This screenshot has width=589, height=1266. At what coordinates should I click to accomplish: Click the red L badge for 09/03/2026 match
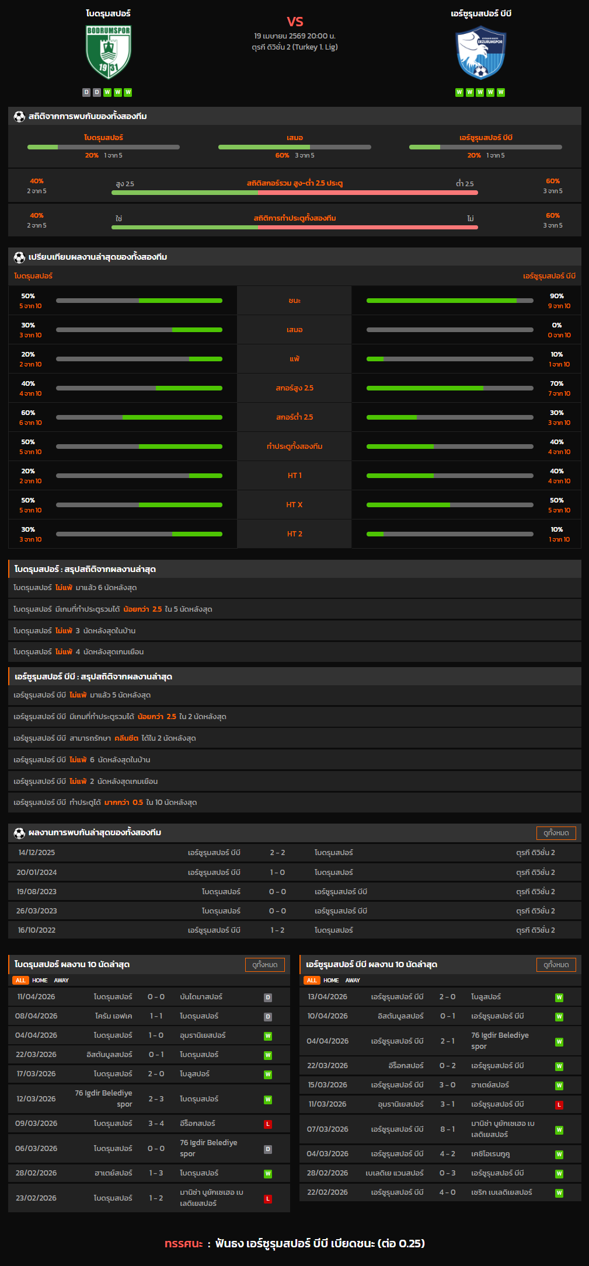tap(268, 1124)
